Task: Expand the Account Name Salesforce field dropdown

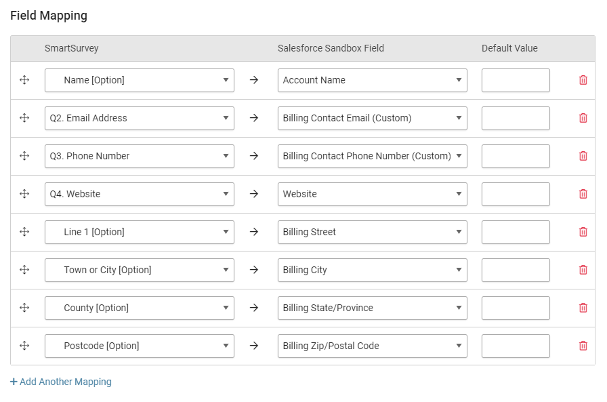Action: click(x=373, y=80)
